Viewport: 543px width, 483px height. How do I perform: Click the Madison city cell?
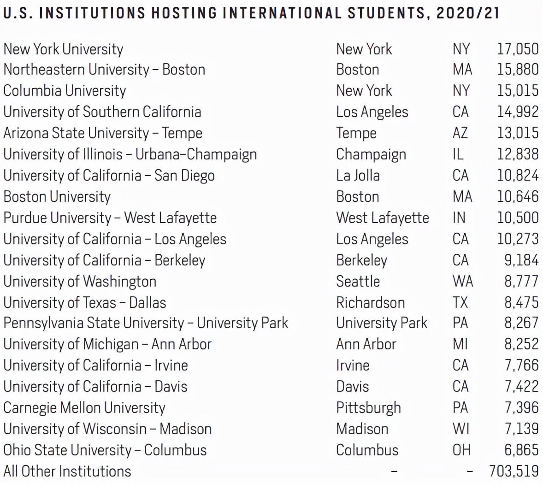(362, 429)
